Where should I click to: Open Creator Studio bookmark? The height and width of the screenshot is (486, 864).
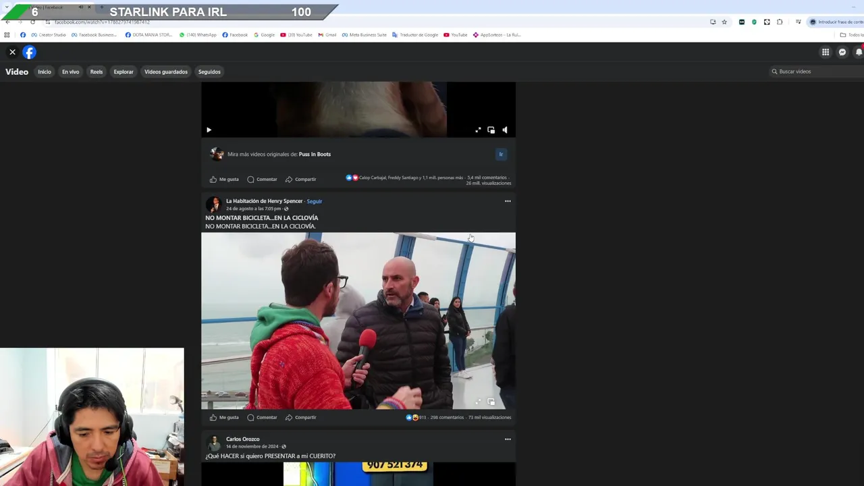[49, 35]
